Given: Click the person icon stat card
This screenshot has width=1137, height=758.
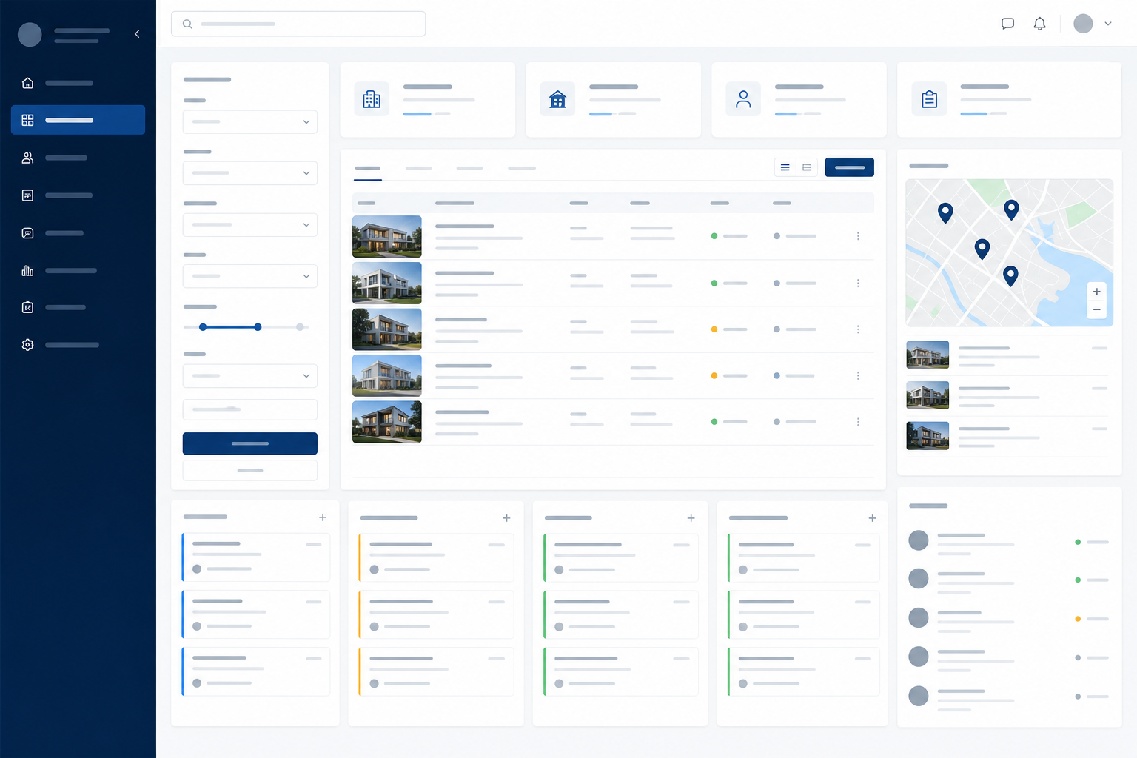Looking at the screenshot, I should click(x=743, y=99).
